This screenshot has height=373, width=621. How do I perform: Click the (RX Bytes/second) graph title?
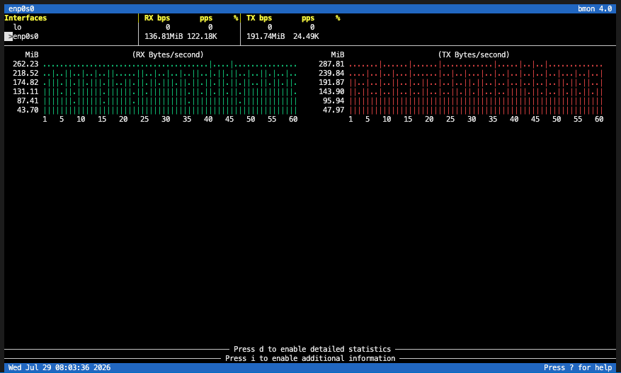click(168, 54)
